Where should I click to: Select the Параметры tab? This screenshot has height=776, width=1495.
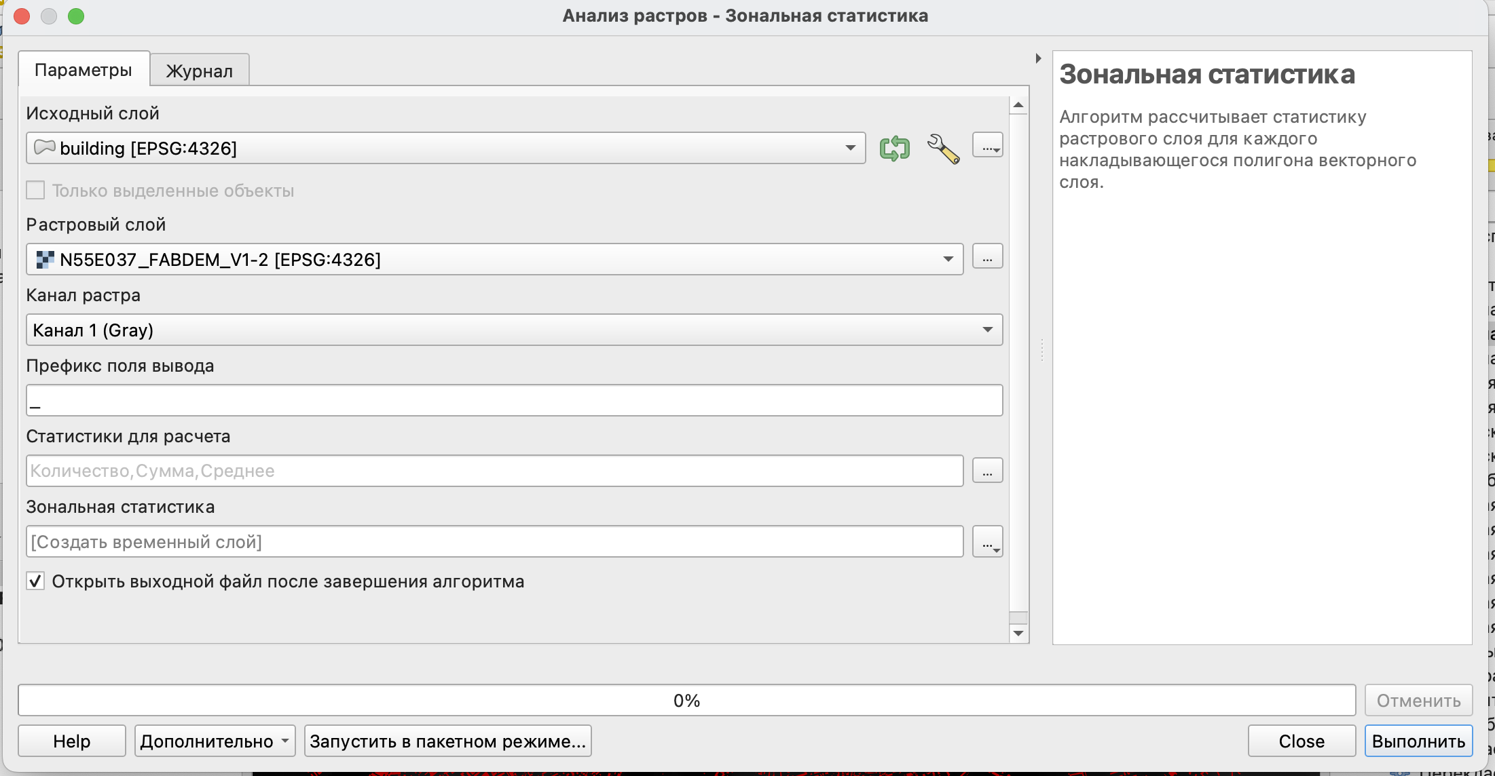(84, 70)
